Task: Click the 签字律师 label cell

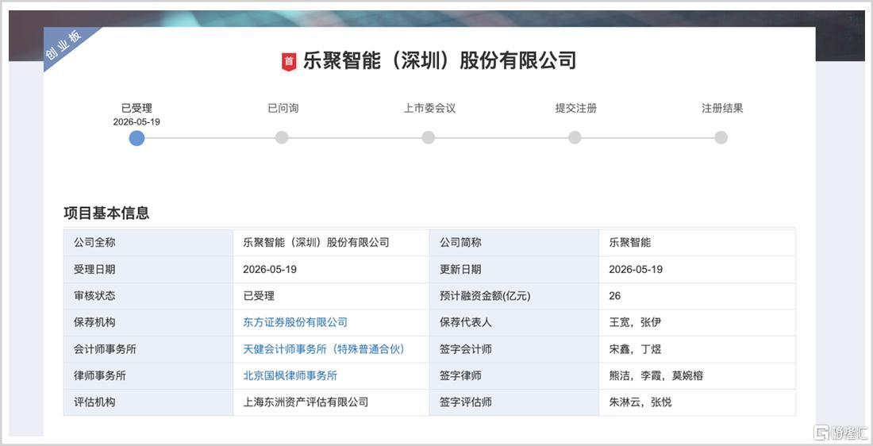Action: 514,376
